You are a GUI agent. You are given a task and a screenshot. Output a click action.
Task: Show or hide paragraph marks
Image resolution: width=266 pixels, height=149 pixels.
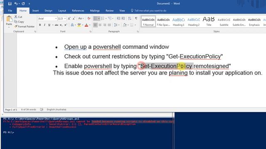[136, 18]
